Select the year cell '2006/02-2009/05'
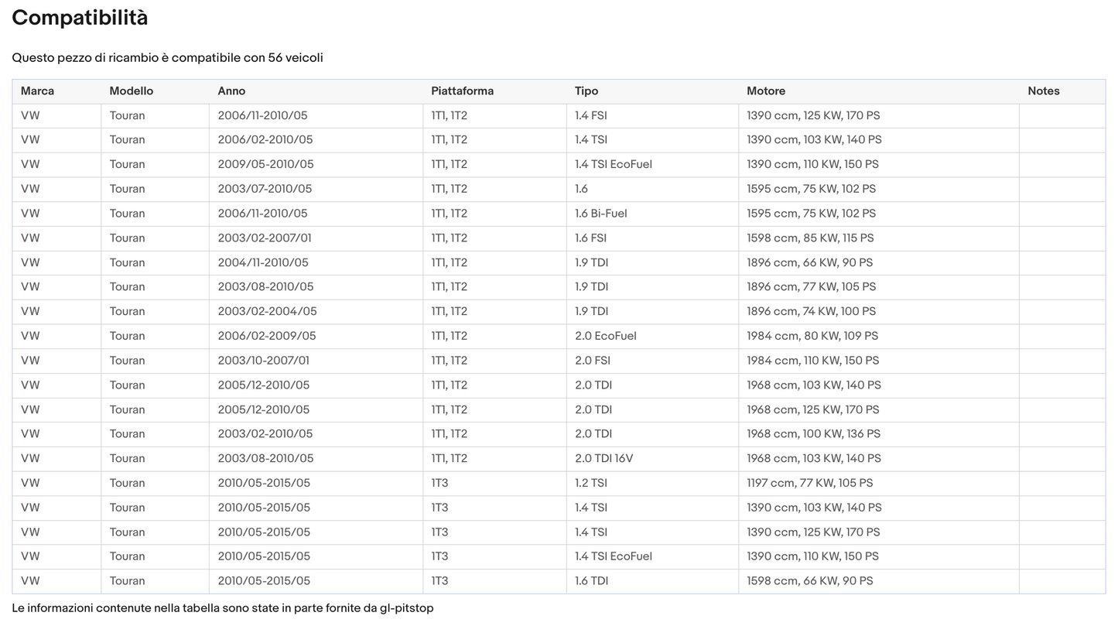 [x=267, y=337]
